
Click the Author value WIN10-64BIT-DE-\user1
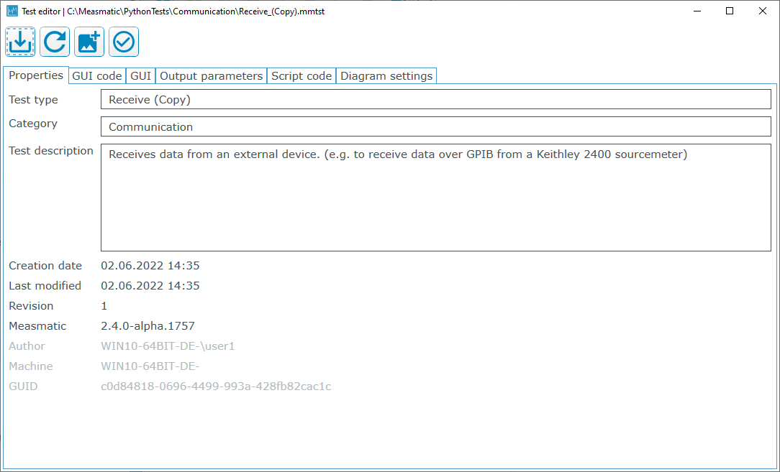(x=168, y=346)
